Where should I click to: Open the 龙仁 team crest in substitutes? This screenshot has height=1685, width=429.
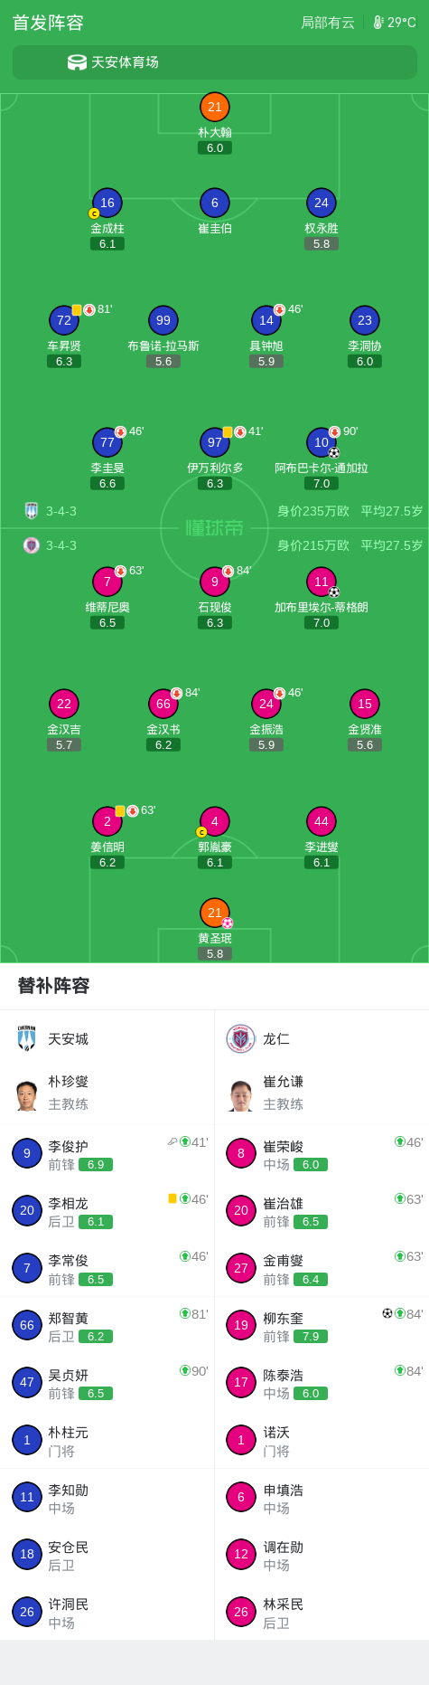tap(241, 1039)
